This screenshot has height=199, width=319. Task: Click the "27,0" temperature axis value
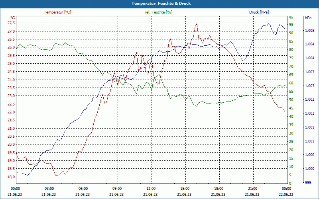tap(11, 31)
